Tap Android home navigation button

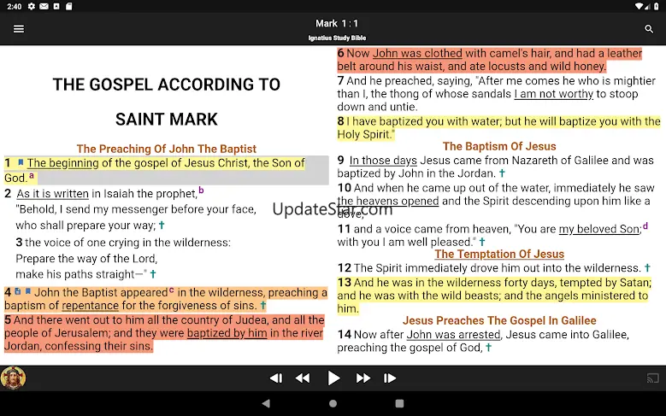[333, 403]
